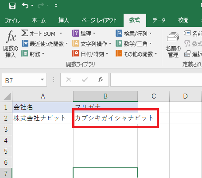Click the 名前の定義 tag icon
202x178 pixels.
187,33
